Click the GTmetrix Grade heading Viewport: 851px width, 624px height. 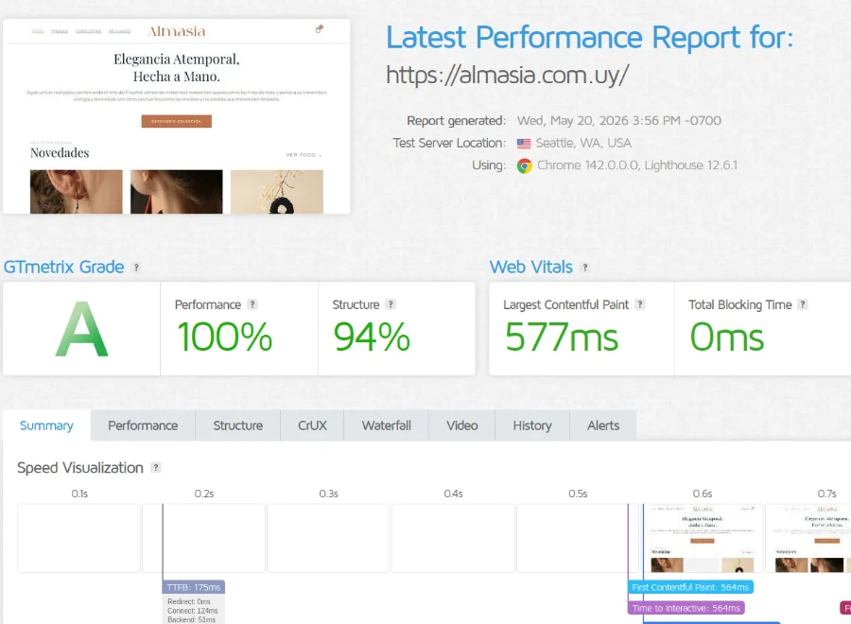click(x=64, y=267)
